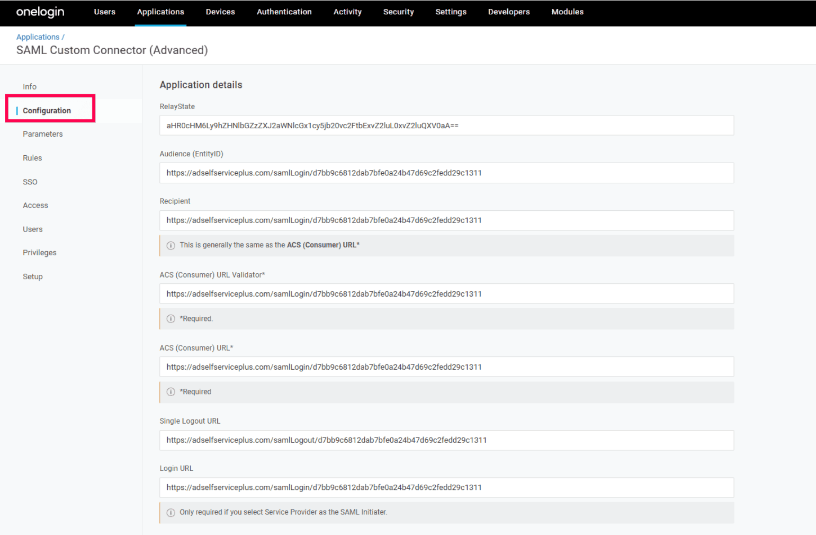
Task: Open the Authentication menu
Action: coord(284,12)
